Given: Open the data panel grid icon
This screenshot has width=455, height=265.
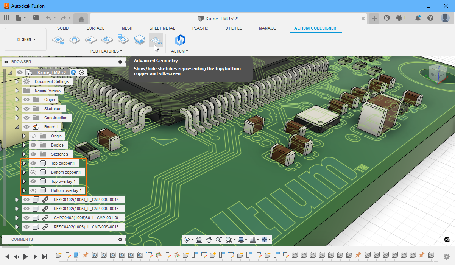Looking at the screenshot, I should (6, 18).
